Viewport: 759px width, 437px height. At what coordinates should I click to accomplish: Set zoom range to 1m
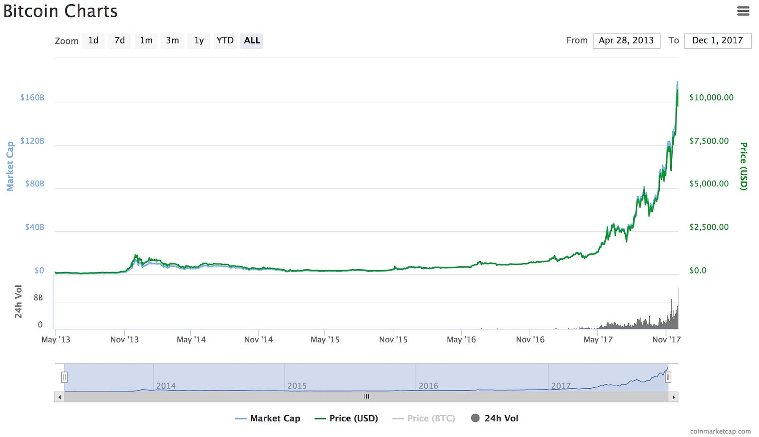pos(146,41)
